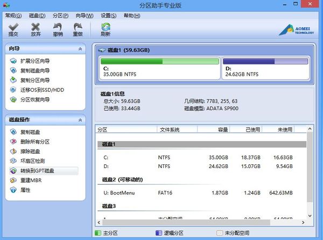This screenshot has width=323, height=240.
Task: Click the 复制分区向导 icon
Action: pyautogui.click(x=13, y=80)
